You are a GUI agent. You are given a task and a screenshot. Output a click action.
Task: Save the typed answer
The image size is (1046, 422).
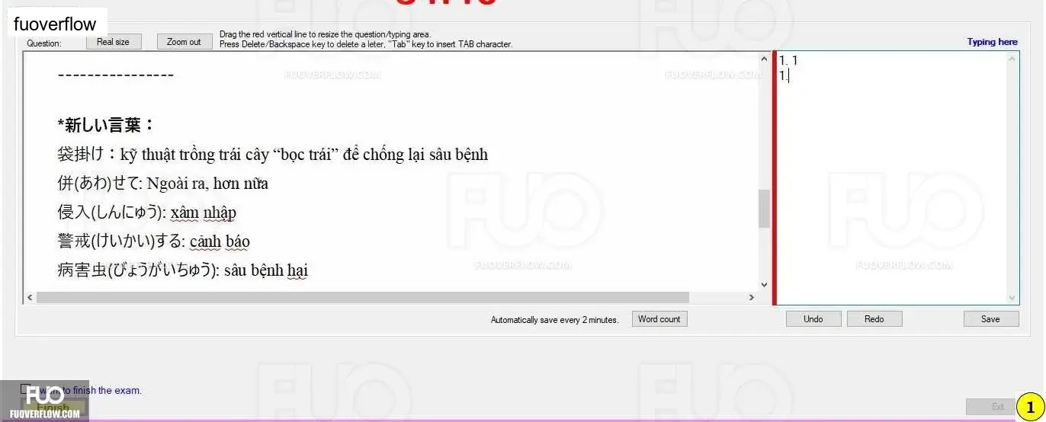[991, 319]
